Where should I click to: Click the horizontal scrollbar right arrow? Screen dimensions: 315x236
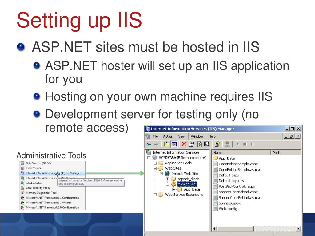[x=298, y=228]
